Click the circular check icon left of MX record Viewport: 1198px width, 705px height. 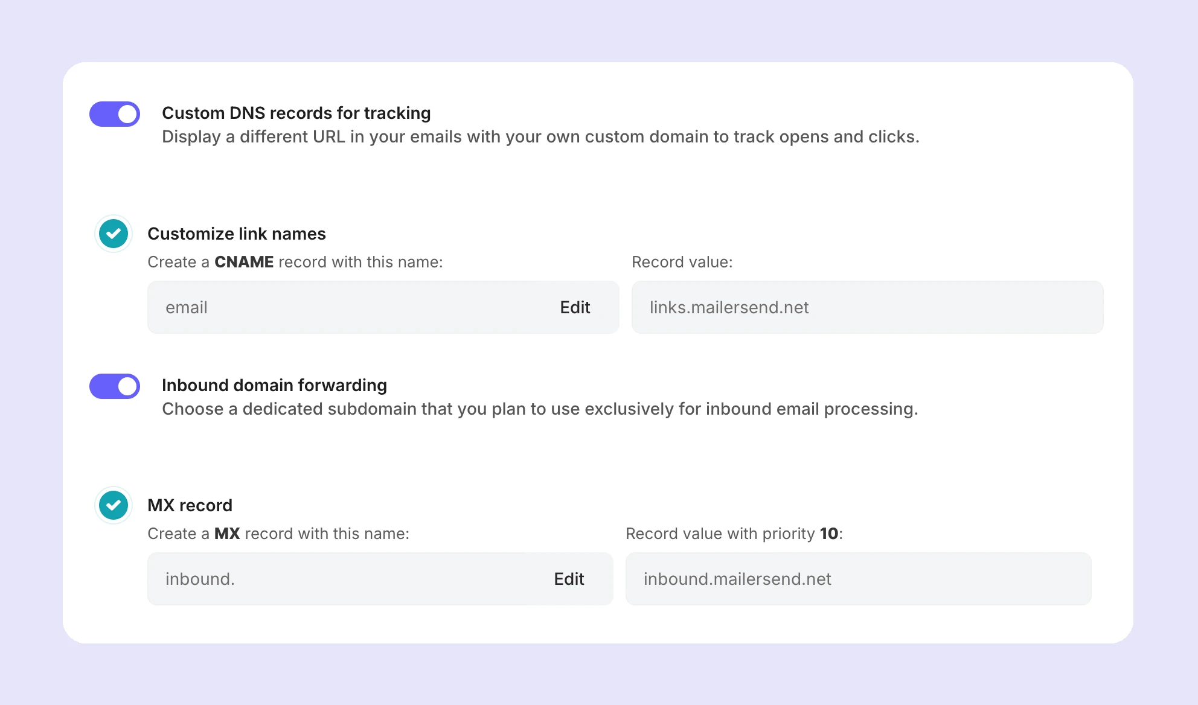tap(113, 505)
